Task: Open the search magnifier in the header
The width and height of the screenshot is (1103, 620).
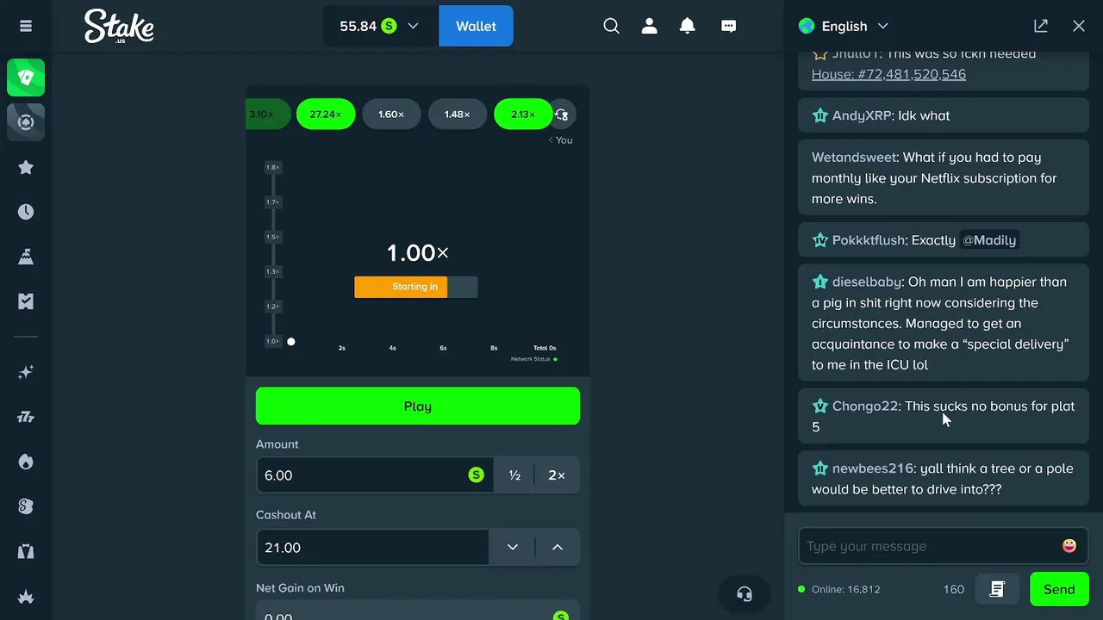Action: tap(611, 26)
